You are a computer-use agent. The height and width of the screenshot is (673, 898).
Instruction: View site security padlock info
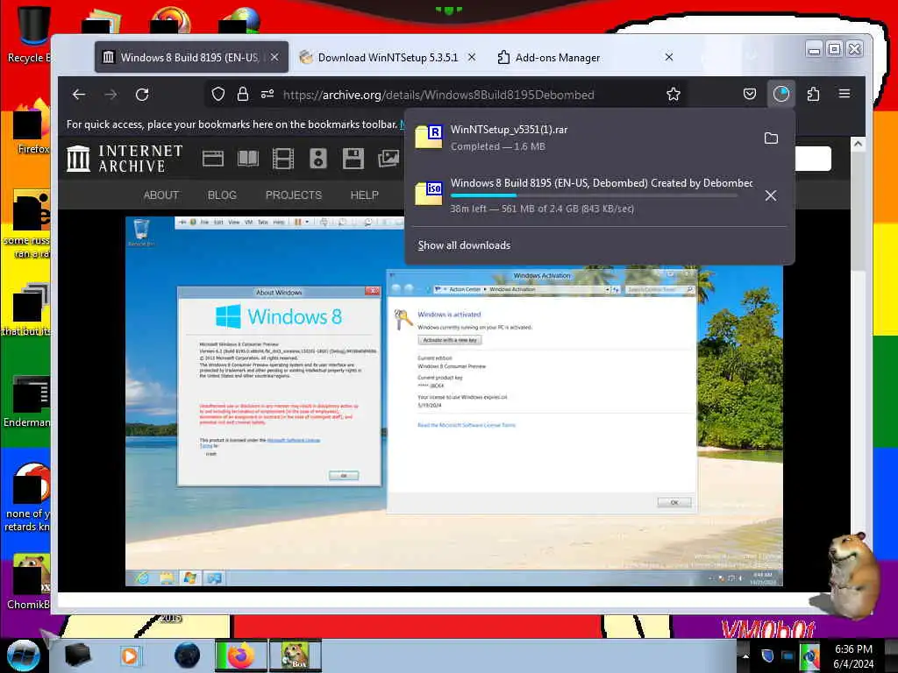(242, 95)
